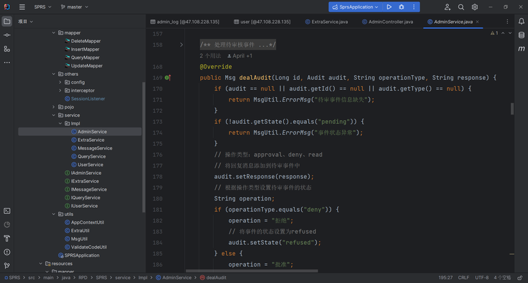Screen dimensions: 528x283
Task: Expand folded javadoc at line 158
Action: 181,45
